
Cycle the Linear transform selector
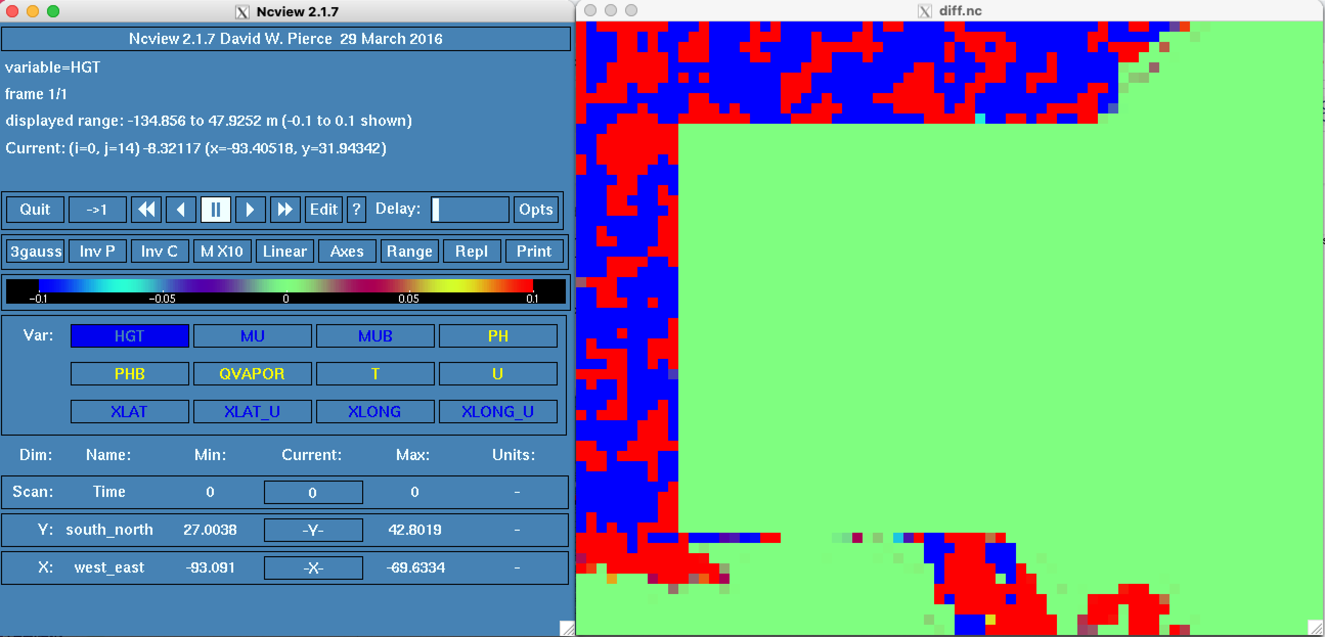[x=284, y=252]
